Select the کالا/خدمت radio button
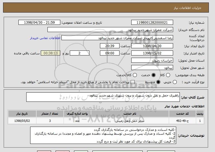 (135, 75)
